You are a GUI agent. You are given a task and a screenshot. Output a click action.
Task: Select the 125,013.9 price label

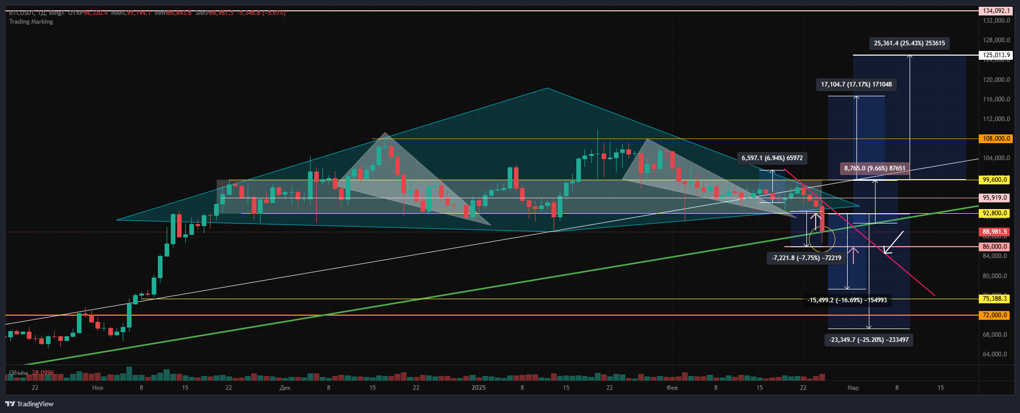(x=996, y=55)
